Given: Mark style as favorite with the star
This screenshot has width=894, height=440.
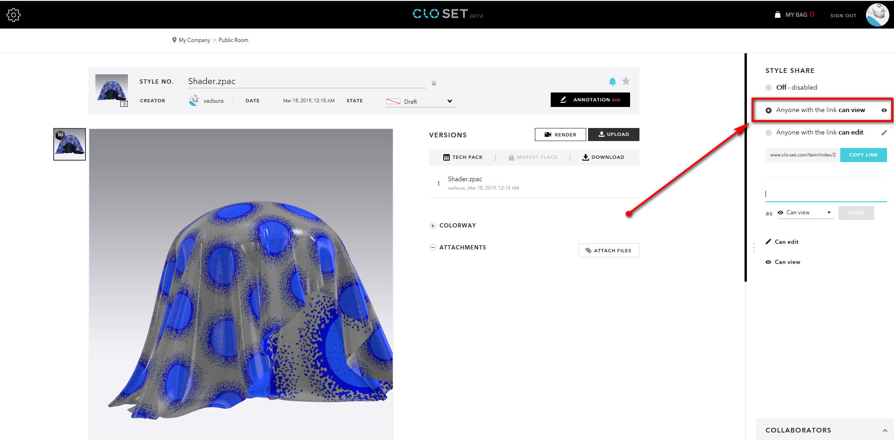Looking at the screenshot, I should click(x=626, y=81).
